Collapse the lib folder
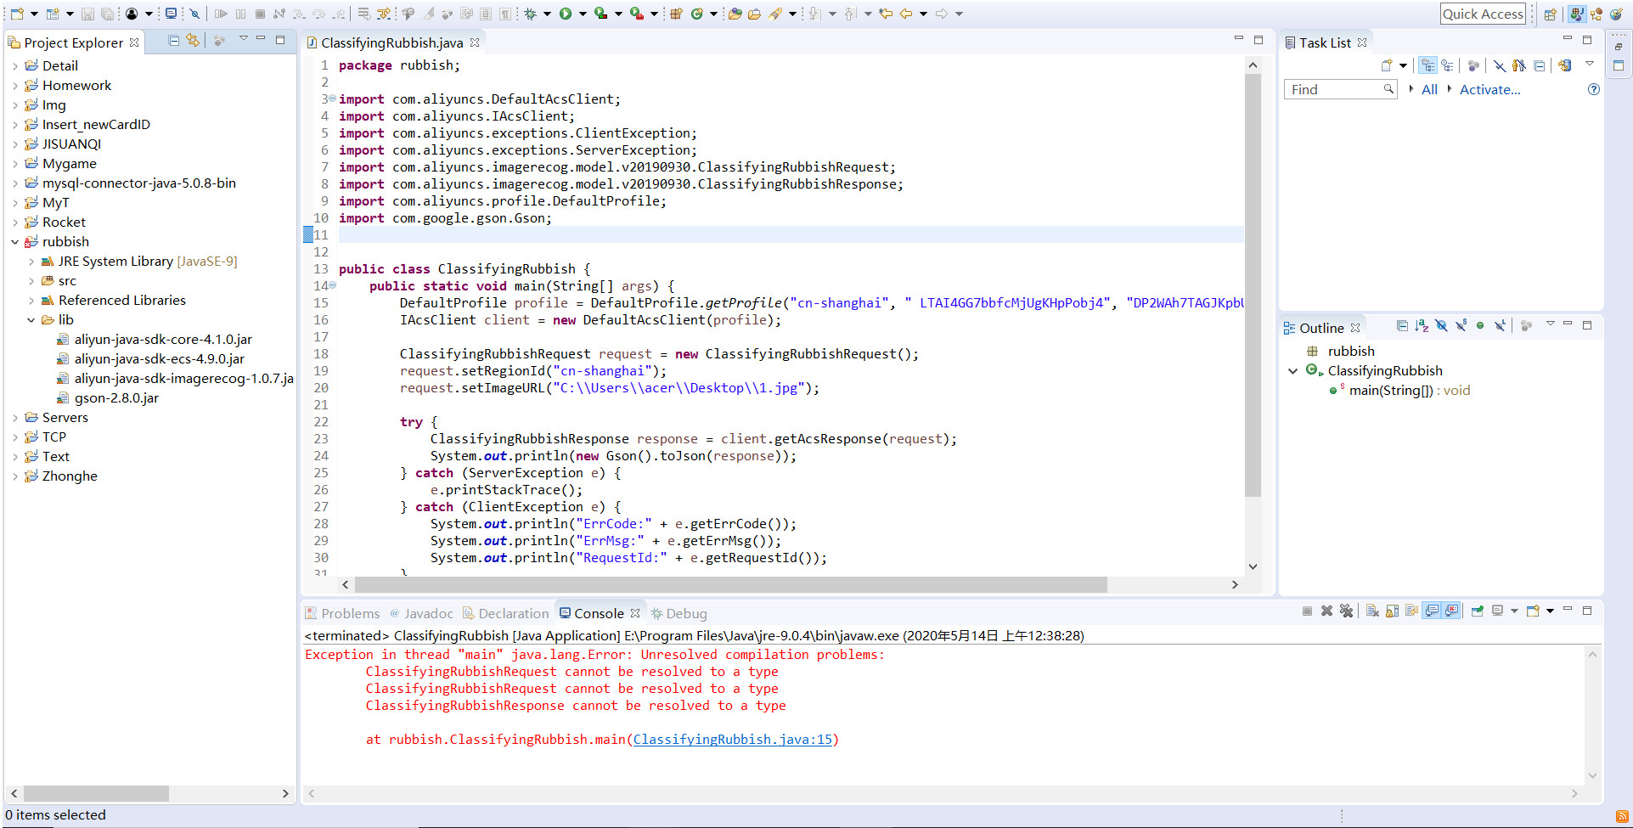1633x828 pixels. tap(31, 320)
